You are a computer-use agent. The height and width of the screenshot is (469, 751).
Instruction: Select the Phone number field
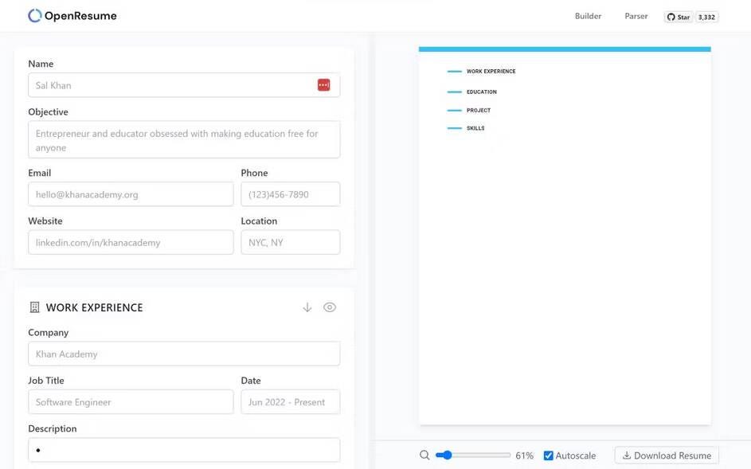click(x=290, y=194)
